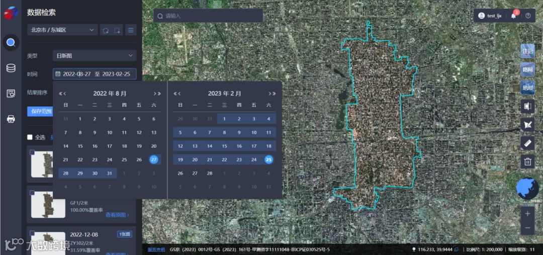
Task: Select February 28 in the 2023 calendar
Action: (210, 173)
